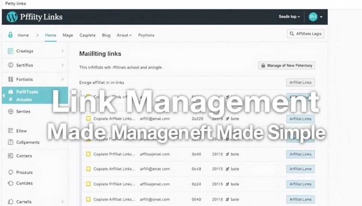Click Arfilliat Links button in header row

[x=300, y=82]
